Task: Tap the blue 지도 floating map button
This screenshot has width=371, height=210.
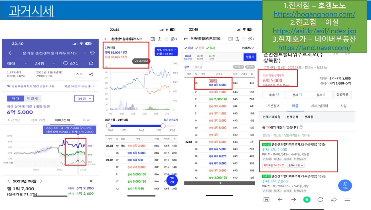Action: pos(345,185)
